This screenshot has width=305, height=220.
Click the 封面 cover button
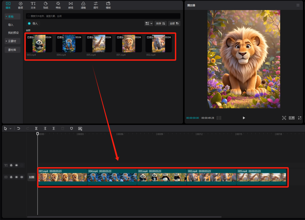31,177
